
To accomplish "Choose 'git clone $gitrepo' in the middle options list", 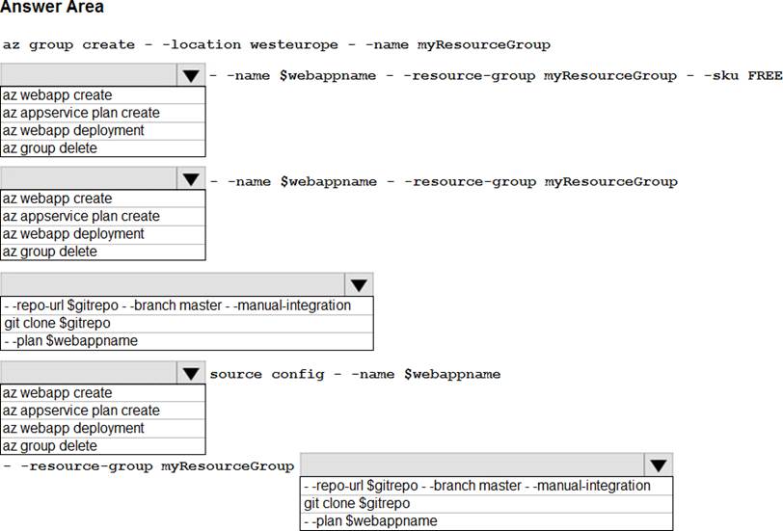I will coord(57,323).
